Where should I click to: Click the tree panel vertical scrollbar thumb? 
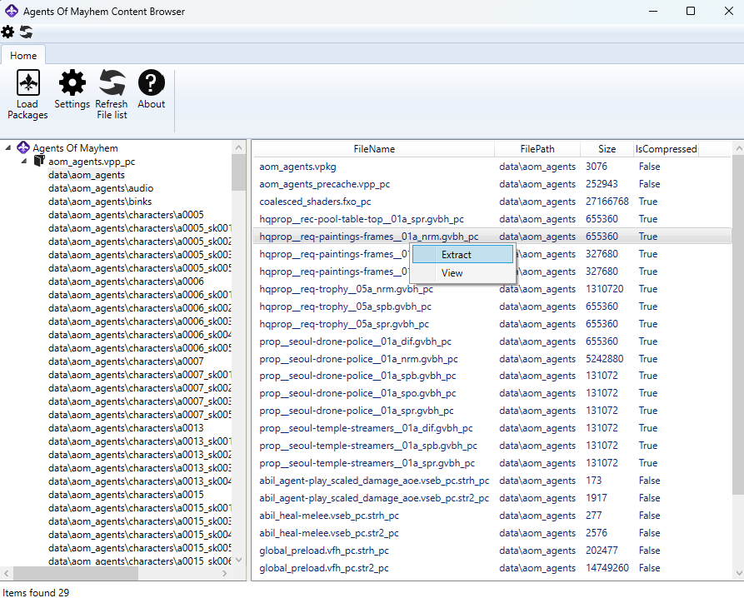(x=238, y=172)
